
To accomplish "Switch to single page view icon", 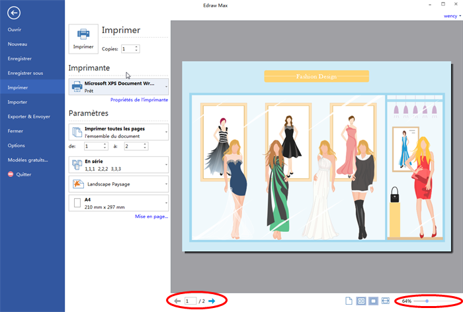I will pos(349,301).
